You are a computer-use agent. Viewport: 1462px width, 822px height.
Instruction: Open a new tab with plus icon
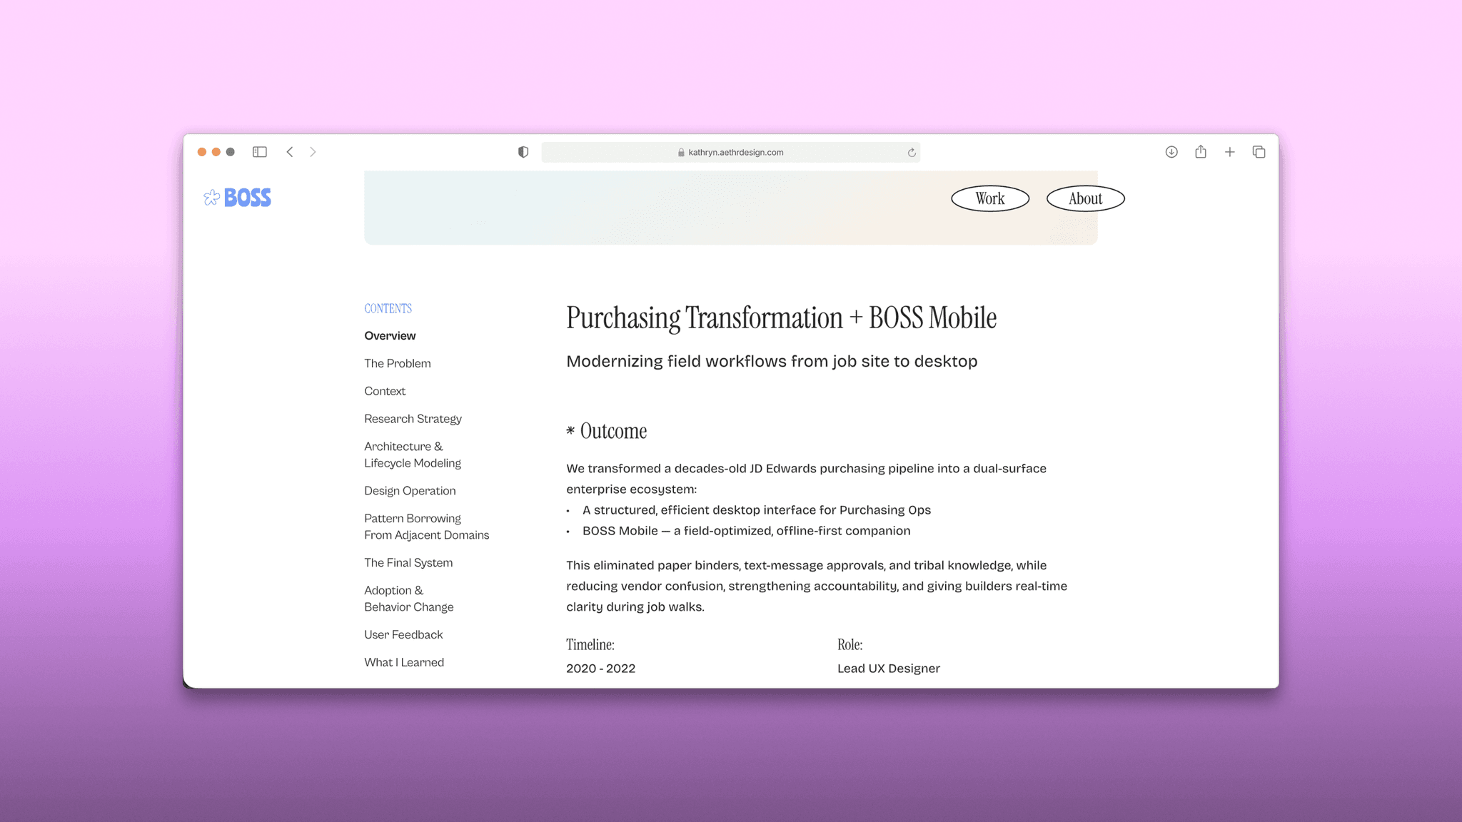point(1230,152)
